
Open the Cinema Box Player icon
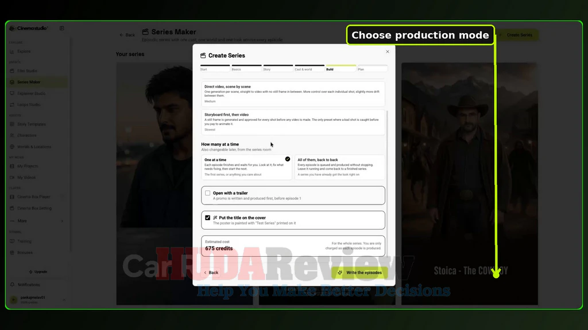[x=12, y=197]
